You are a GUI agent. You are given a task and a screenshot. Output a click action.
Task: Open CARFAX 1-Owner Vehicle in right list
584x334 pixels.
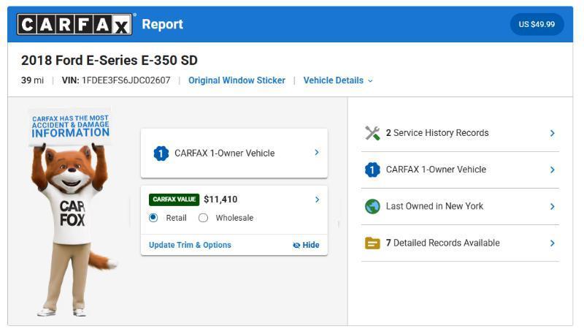click(x=460, y=170)
